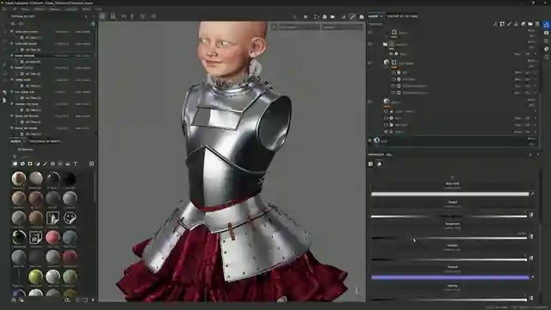Viewport: 551px width, 310px height.
Task: Click the grid view icon in Assets filters
Action: pyautogui.click(x=91, y=164)
